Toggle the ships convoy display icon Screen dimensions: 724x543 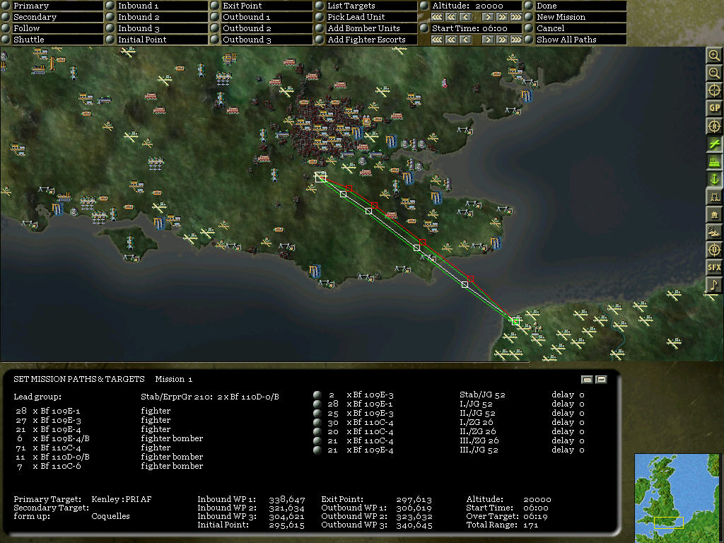tap(714, 232)
